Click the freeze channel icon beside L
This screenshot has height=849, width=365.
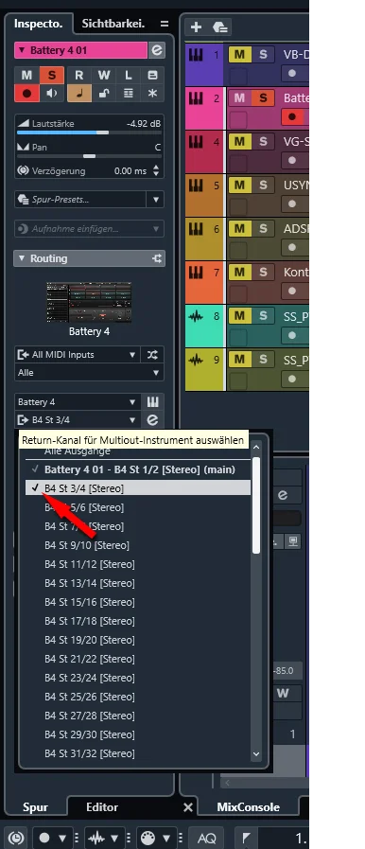tap(152, 76)
